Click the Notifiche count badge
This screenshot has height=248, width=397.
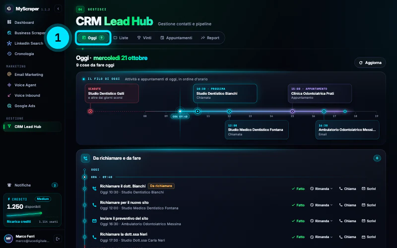(x=55, y=185)
